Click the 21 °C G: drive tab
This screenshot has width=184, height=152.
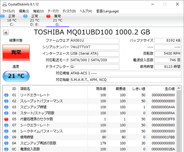point(57,20)
